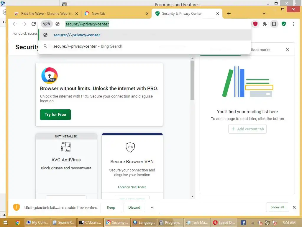This screenshot has width=302, height=227.
Task: Click the Action Center flag tray icon
Action: pos(275,223)
